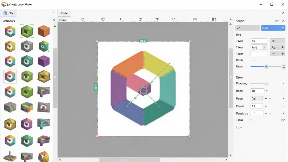Screen dimensions: 288x162
Task: Choose the gold cube with a dark opening thumbnail
Action: point(44,76)
